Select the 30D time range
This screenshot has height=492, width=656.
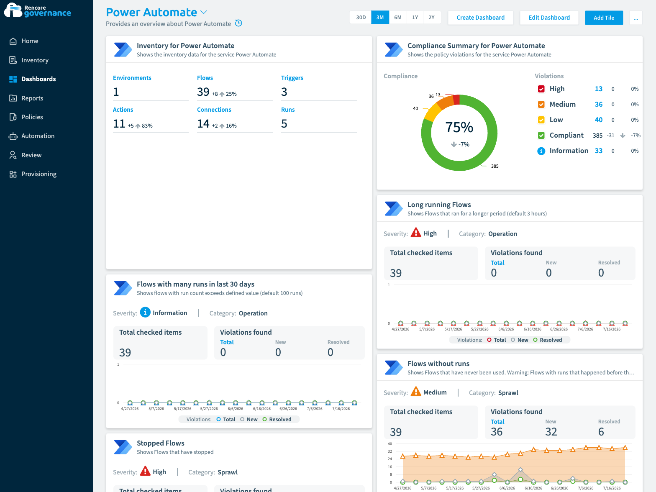tap(361, 18)
